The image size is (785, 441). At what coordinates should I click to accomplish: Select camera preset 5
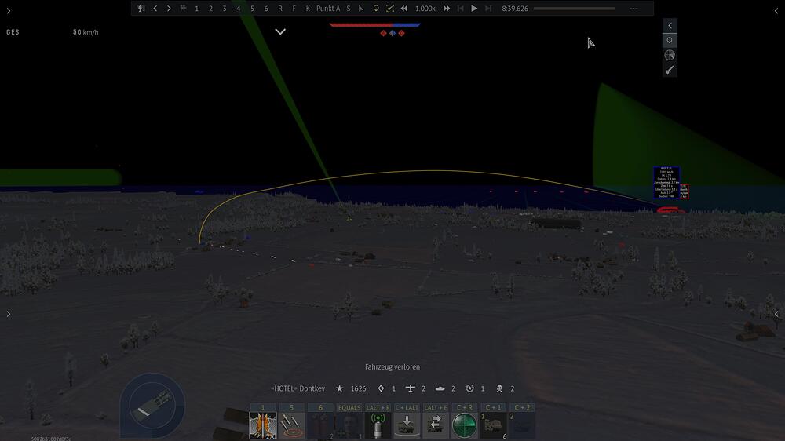tap(252, 9)
